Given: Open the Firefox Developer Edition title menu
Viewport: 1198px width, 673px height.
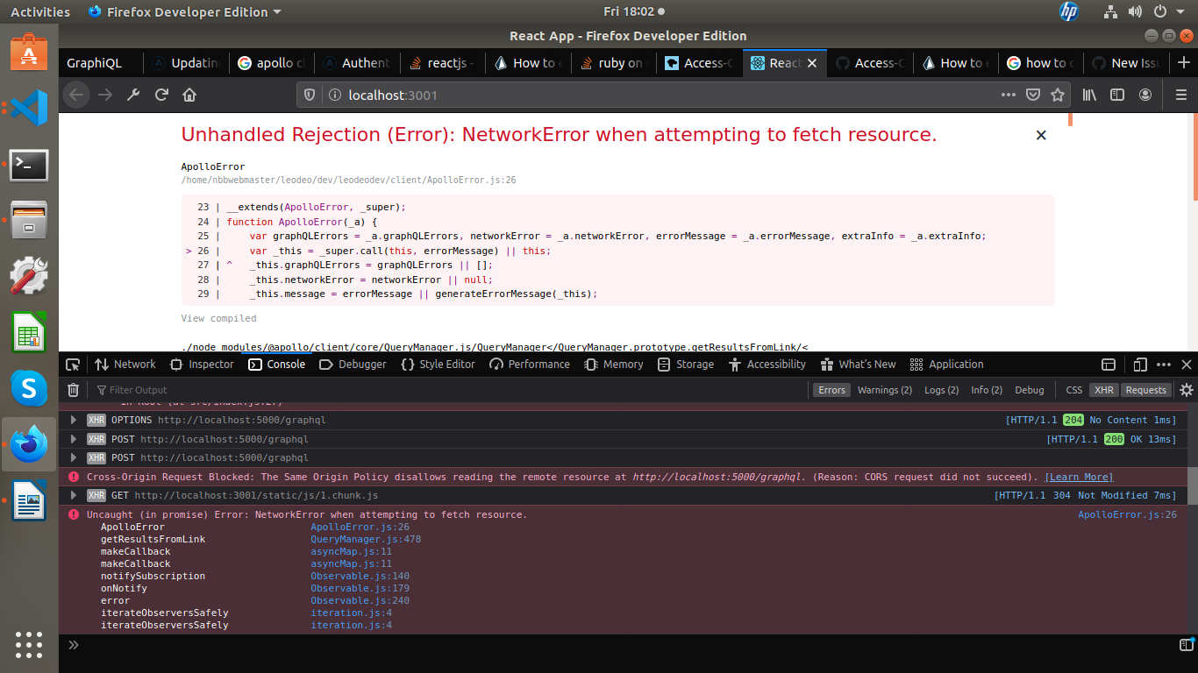Looking at the screenshot, I should (x=179, y=11).
